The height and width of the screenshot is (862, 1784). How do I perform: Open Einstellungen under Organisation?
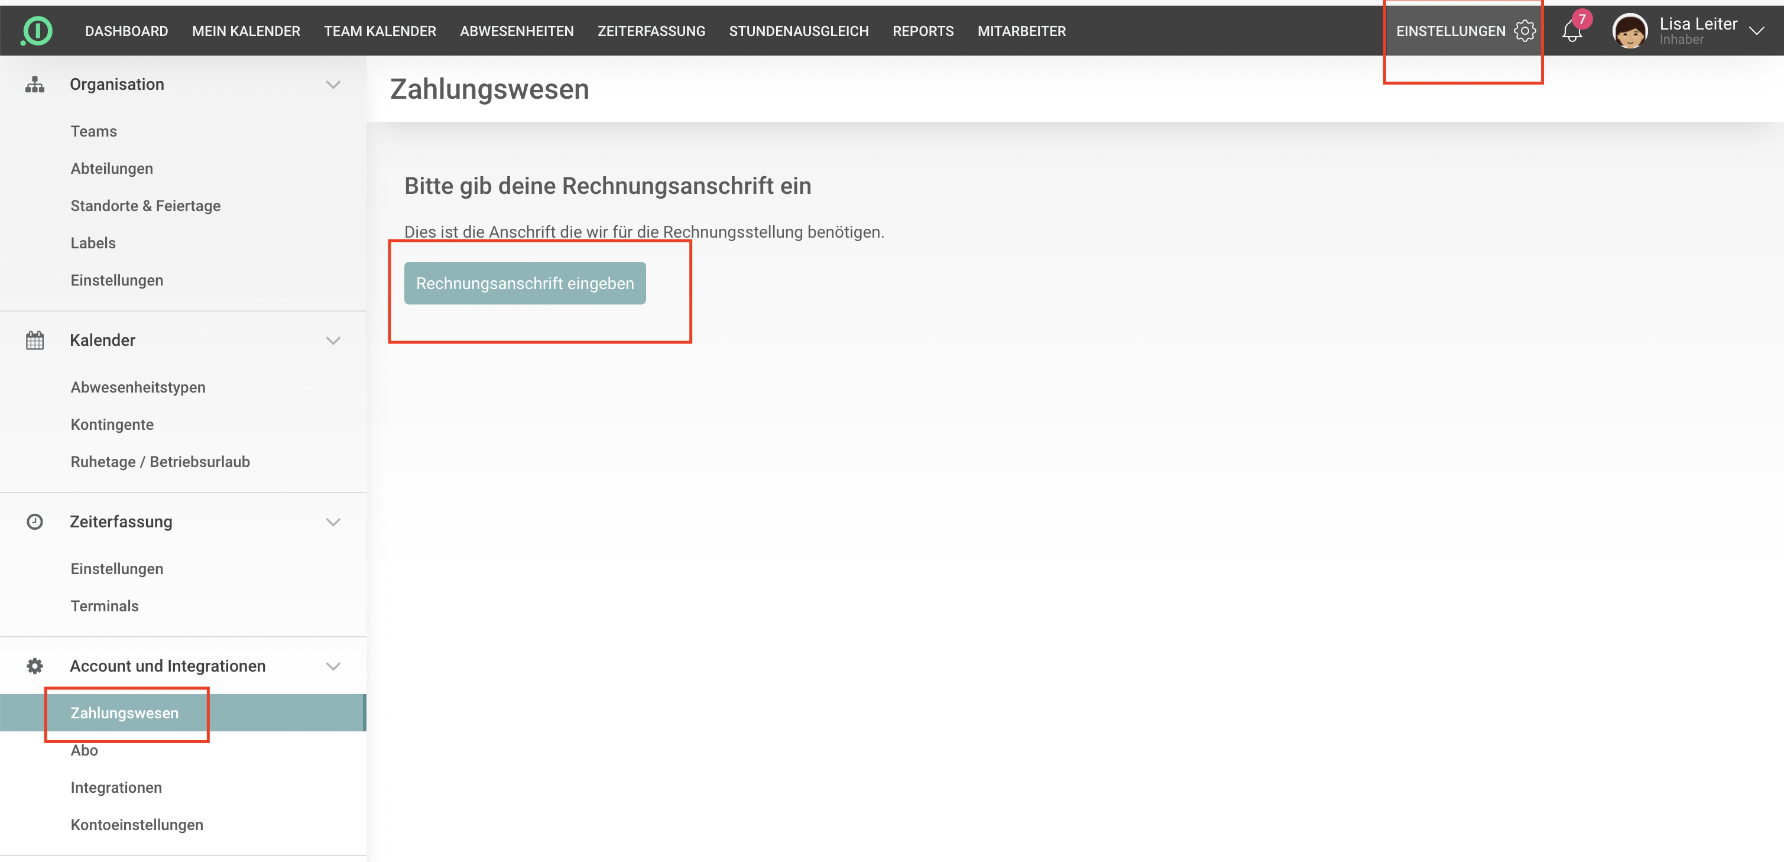(117, 281)
